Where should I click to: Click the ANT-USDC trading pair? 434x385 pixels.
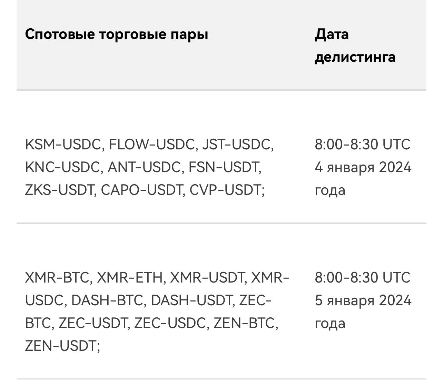[144, 167]
